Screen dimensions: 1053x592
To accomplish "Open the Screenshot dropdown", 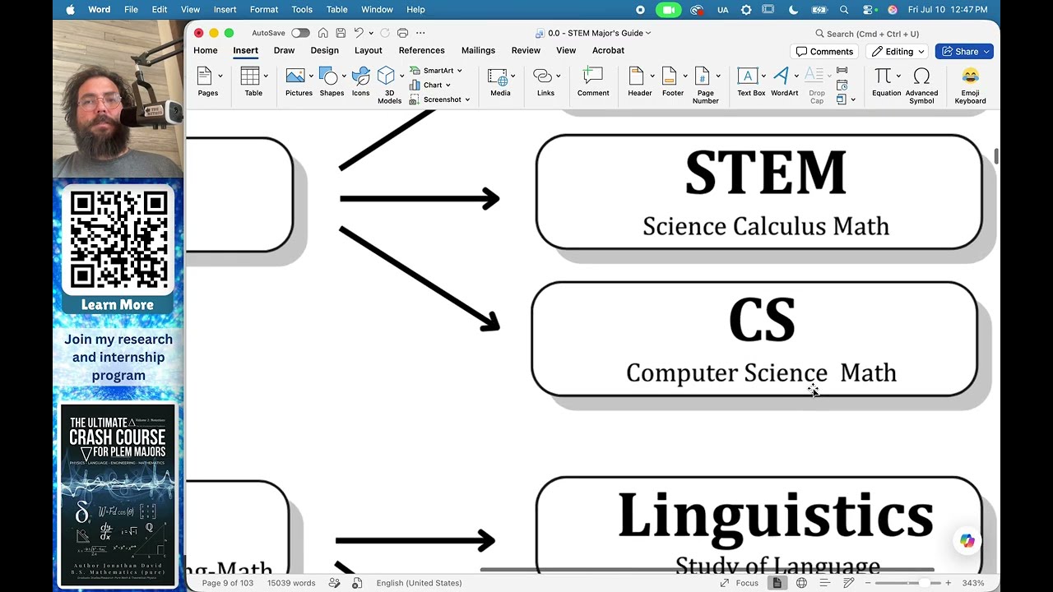I will (x=467, y=99).
